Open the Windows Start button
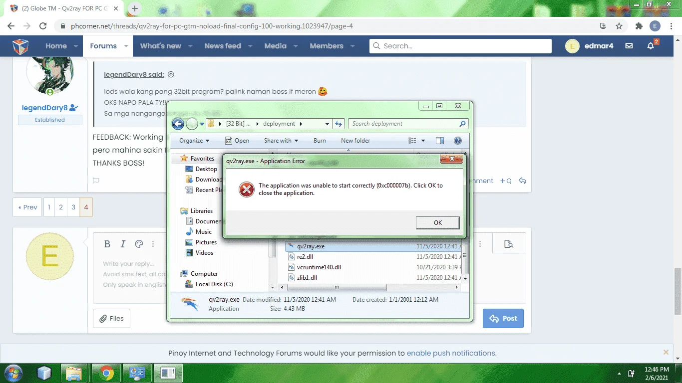Image resolution: width=682 pixels, height=383 pixels. (x=12, y=373)
